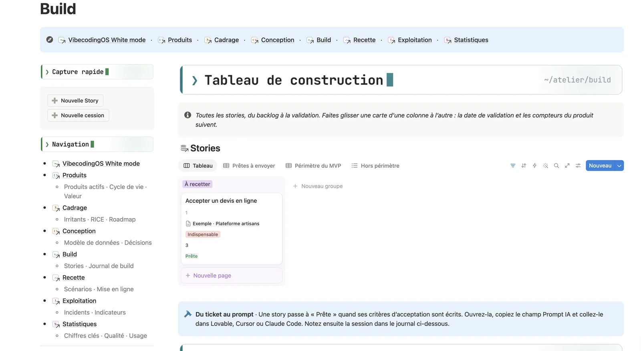Click the 'Nouvelle cession' button
Image resolution: width=641 pixels, height=351 pixels.
click(78, 115)
